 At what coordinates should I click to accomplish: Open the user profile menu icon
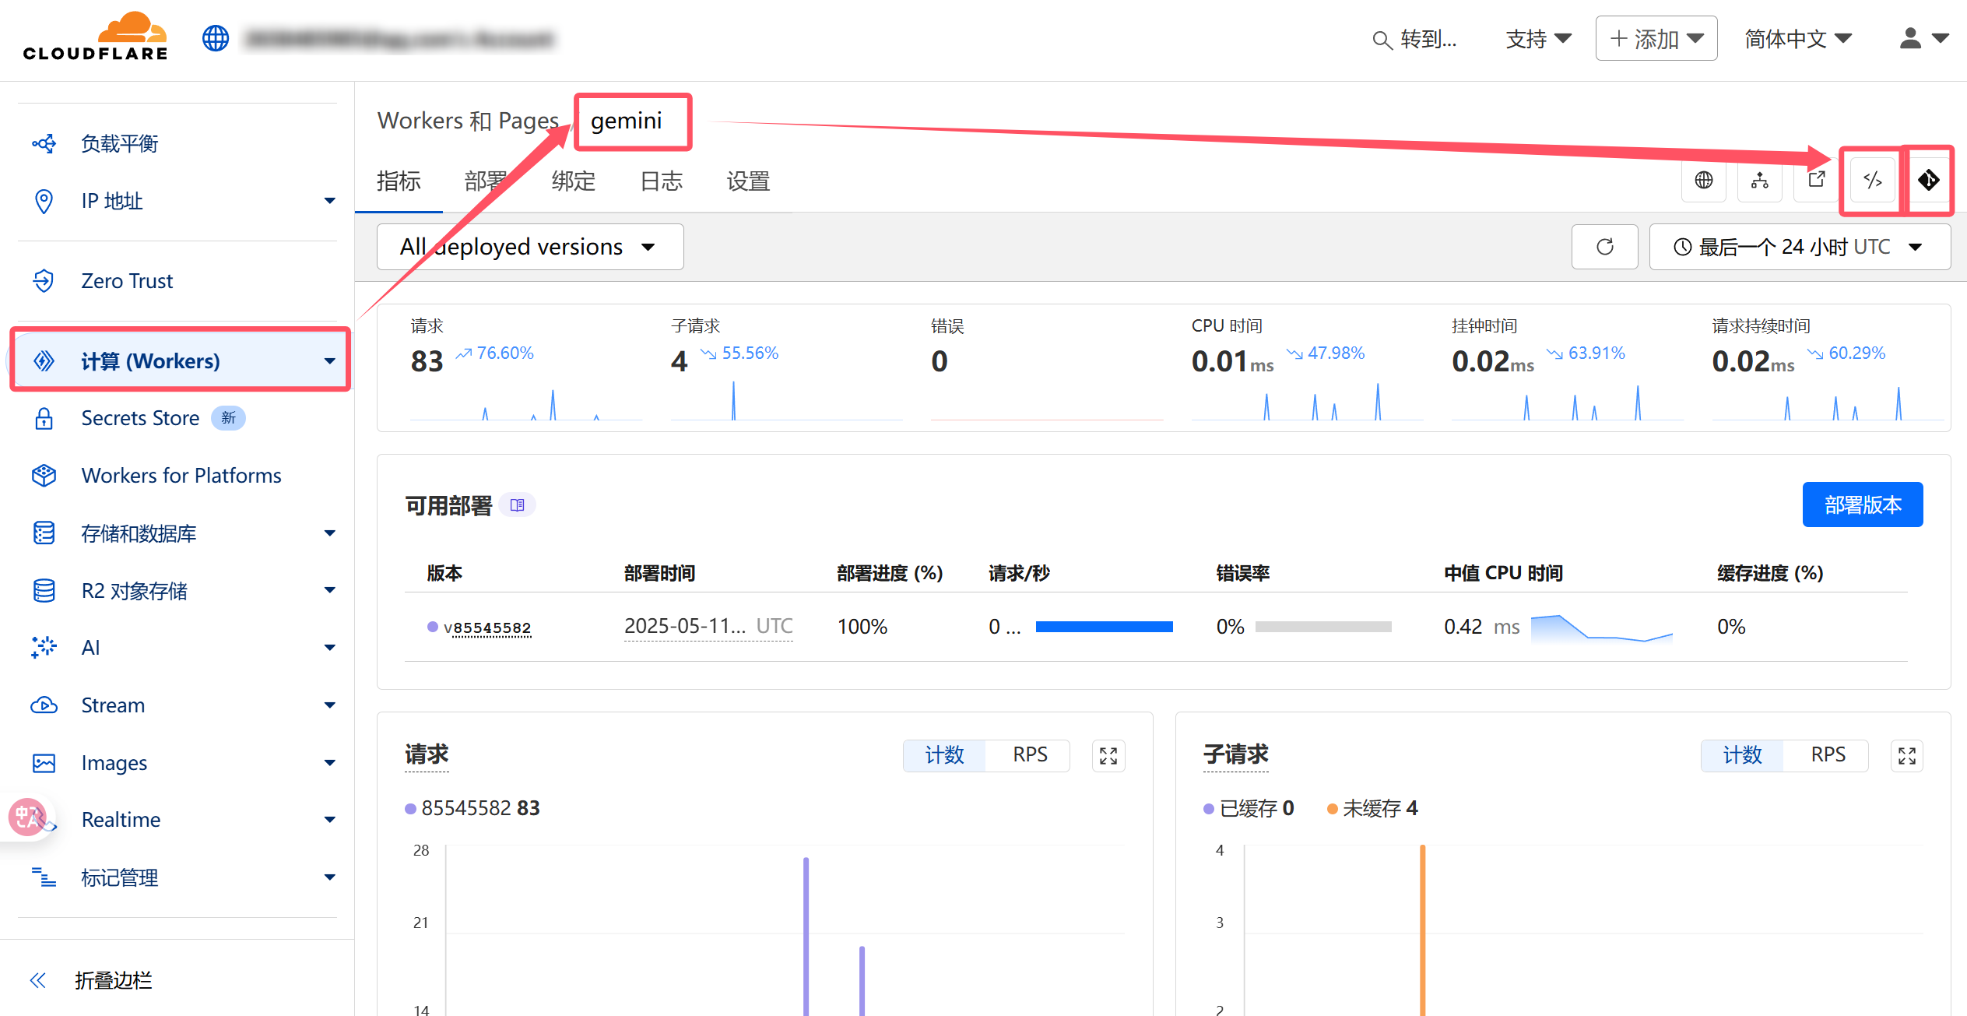point(1910,38)
